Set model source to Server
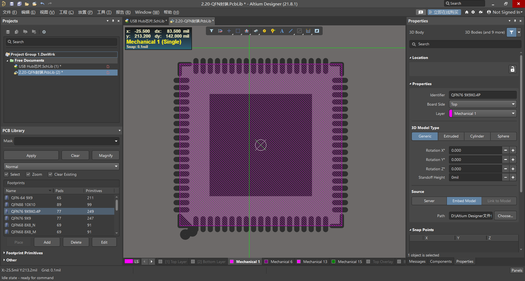525x281 pixels. tap(429, 201)
